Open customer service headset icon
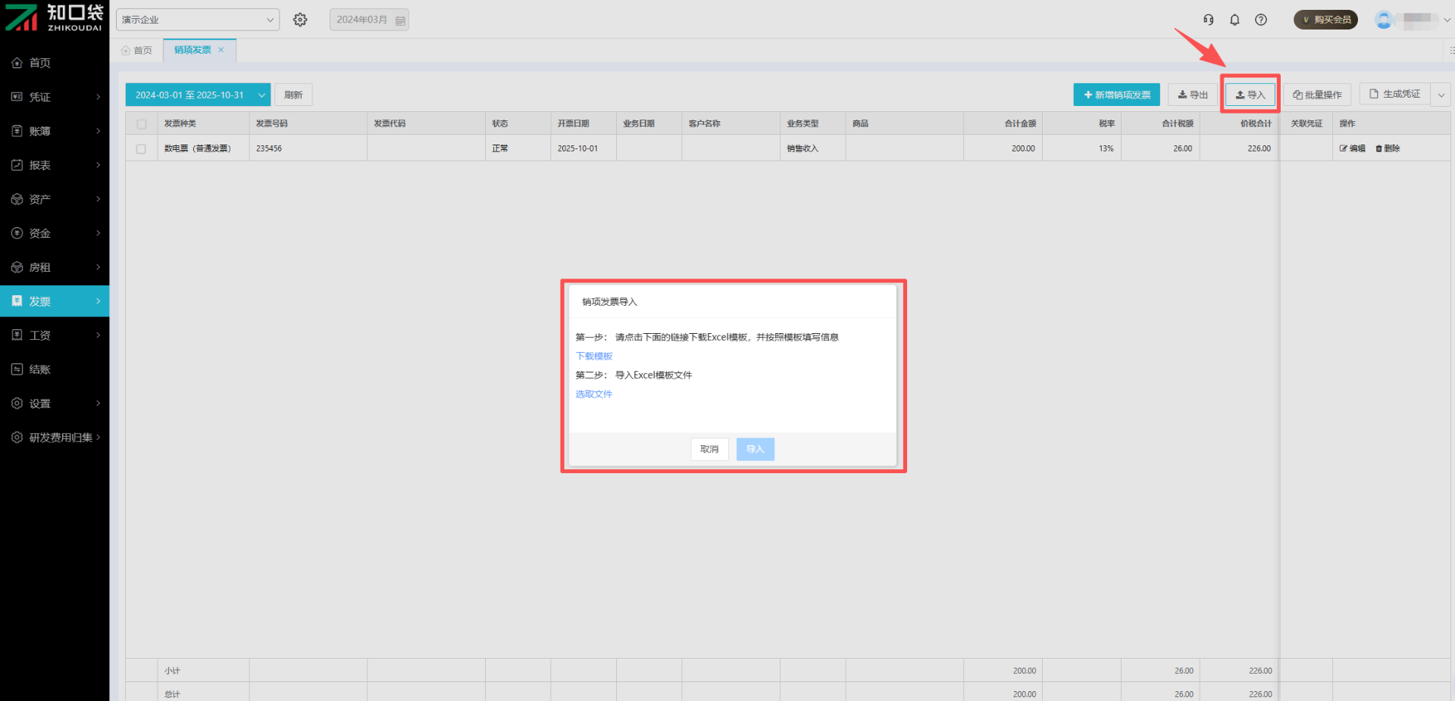This screenshot has height=701, width=1455. (1209, 20)
